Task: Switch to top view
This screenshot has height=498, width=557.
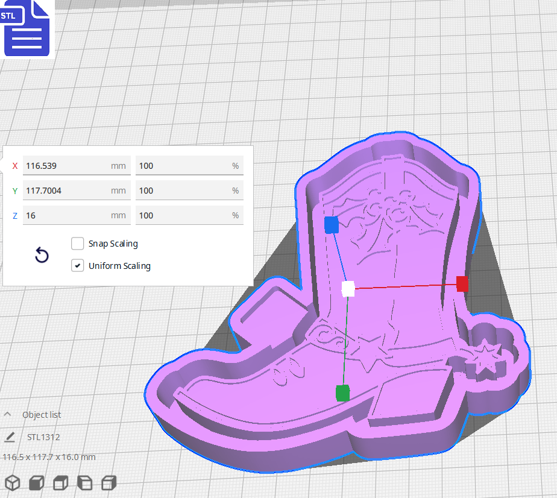Action: [x=60, y=482]
